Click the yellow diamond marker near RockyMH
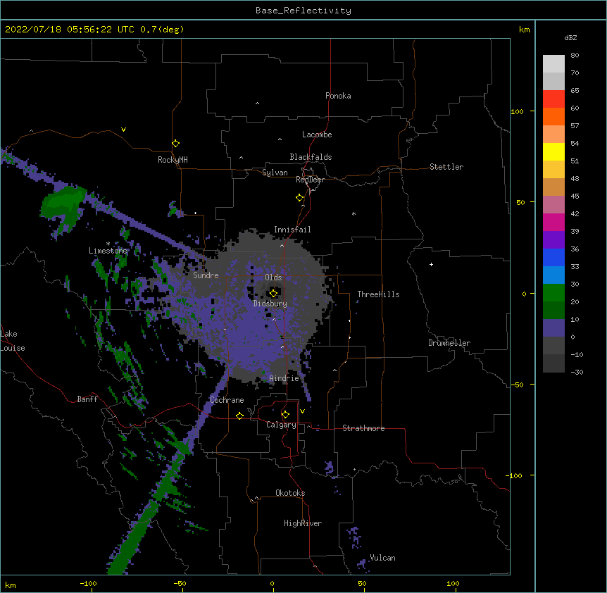The width and height of the screenshot is (607, 593). pos(176,144)
